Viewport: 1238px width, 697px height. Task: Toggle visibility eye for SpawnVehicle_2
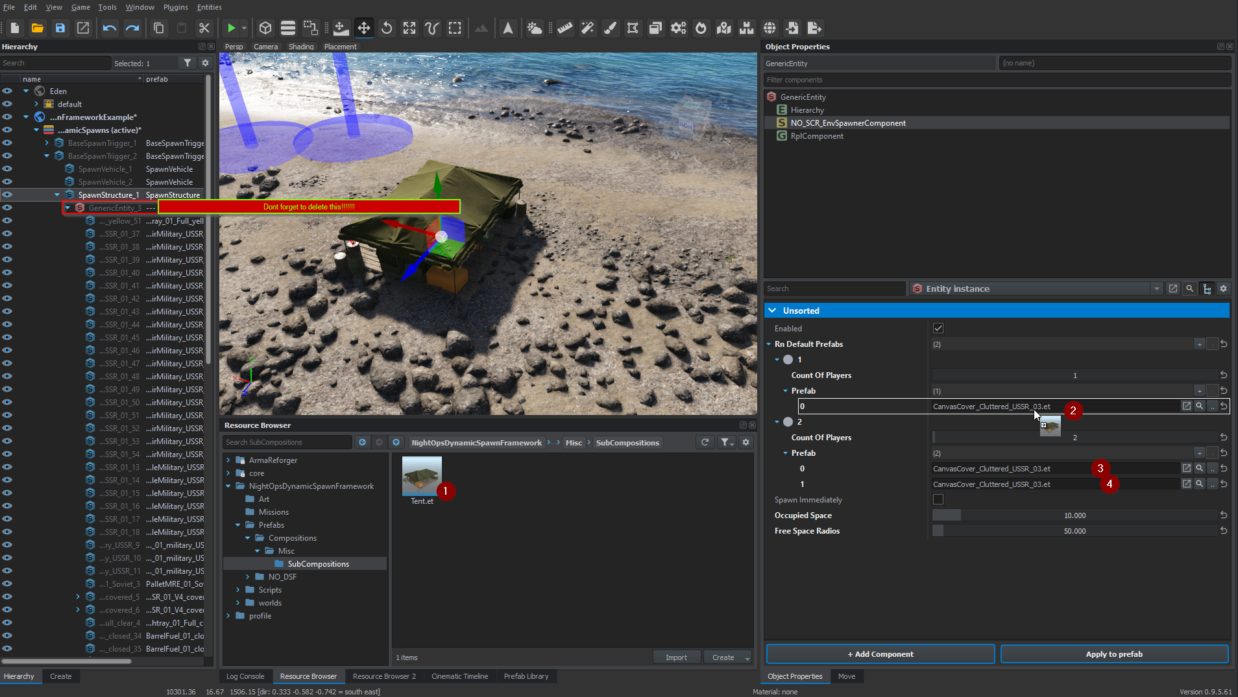(x=7, y=182)
